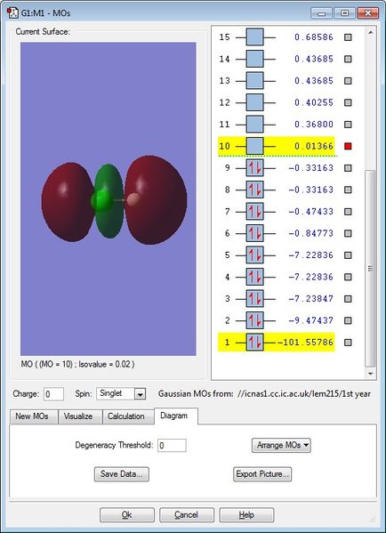Click energy value -9.47437
The height and width of the screenshot is (533, 386).
(311, 320)
